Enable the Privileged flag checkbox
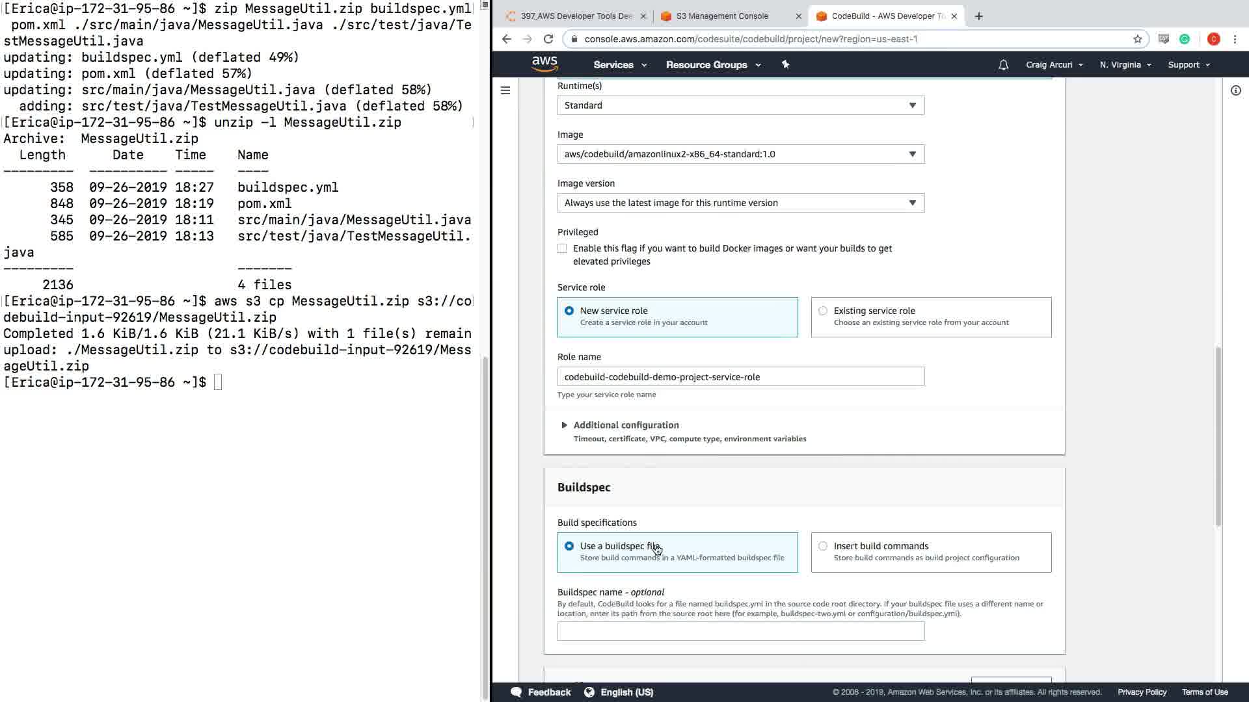 pyautogui.click(x=562, y=248)
